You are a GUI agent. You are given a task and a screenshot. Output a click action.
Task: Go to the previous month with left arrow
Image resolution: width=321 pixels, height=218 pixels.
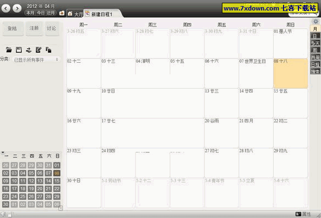[x=6, y=8]
